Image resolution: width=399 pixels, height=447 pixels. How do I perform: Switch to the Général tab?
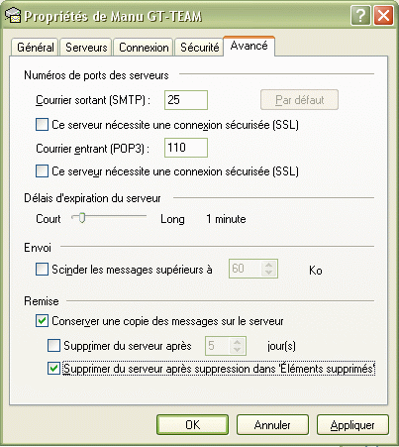click(36, 48)
